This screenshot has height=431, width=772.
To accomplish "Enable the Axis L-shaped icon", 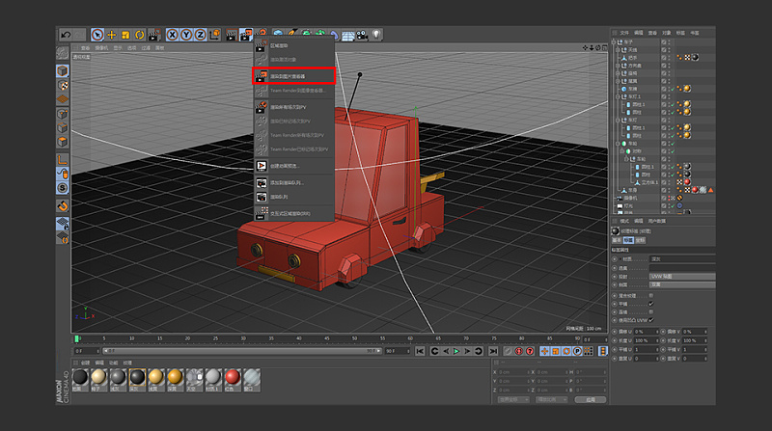I will coord(63,160).
